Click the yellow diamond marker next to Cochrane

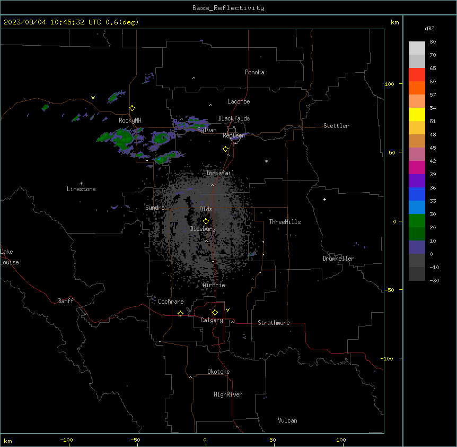tap(180, 313)
